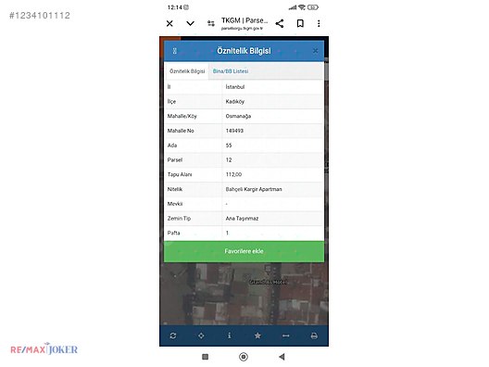Open the info tool in bottom toolbar
This screenshot has width=489, height=367.
tap(230, 335)
